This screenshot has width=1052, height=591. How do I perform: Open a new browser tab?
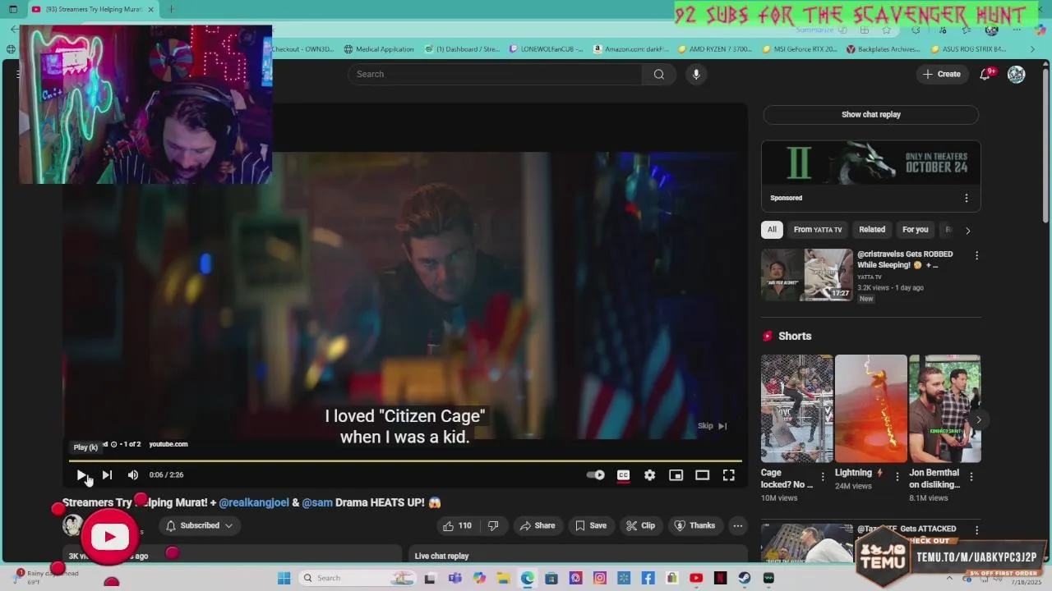coord(171,9)
